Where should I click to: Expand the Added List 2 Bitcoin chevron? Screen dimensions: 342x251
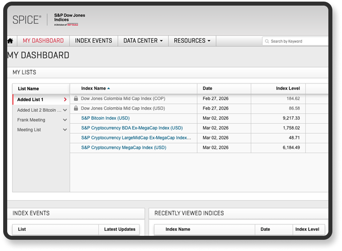tap(65, 109)
